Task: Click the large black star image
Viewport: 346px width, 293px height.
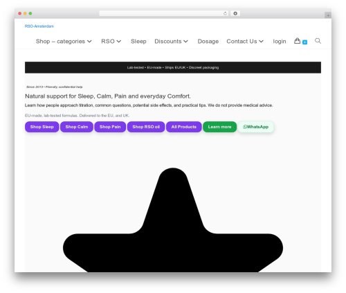Action: coord(173,220)
